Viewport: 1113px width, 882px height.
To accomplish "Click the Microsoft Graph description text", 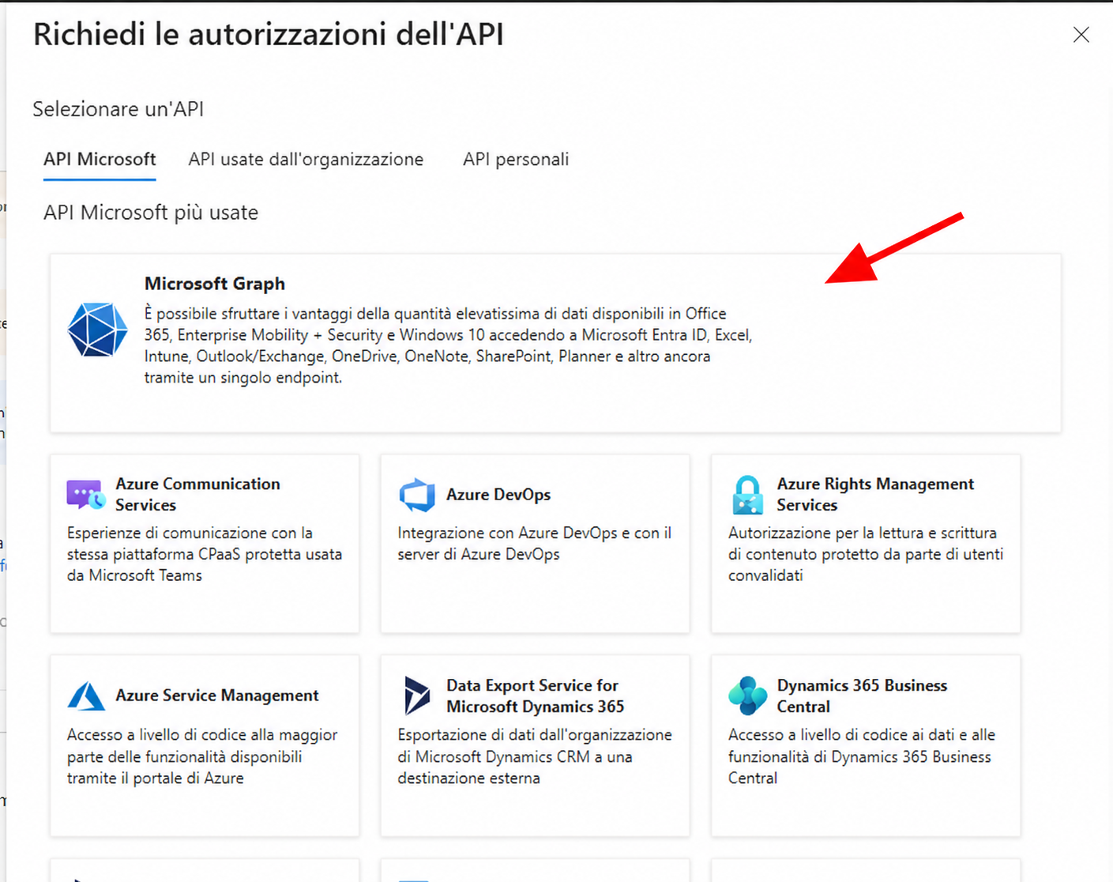I will (448, 346).
